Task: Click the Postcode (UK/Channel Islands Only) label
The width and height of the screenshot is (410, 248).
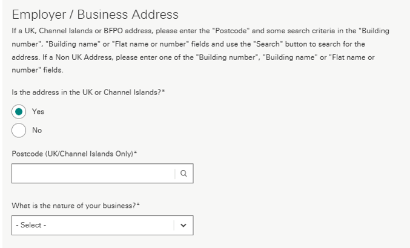Action: click(x=71, y=154)
